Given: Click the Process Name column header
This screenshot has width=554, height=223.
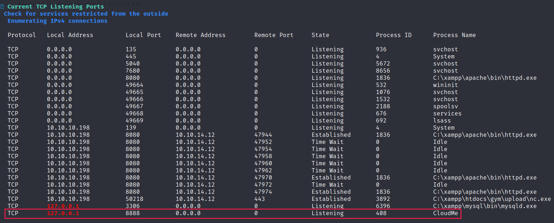Looking at the screenshot, I should (x=454, y=35).
